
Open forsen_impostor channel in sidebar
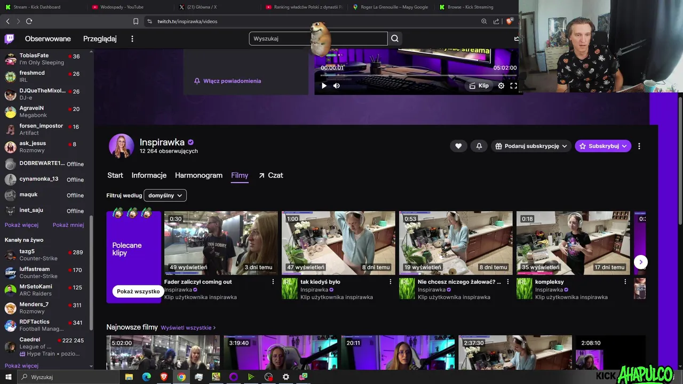coord(46,129)
